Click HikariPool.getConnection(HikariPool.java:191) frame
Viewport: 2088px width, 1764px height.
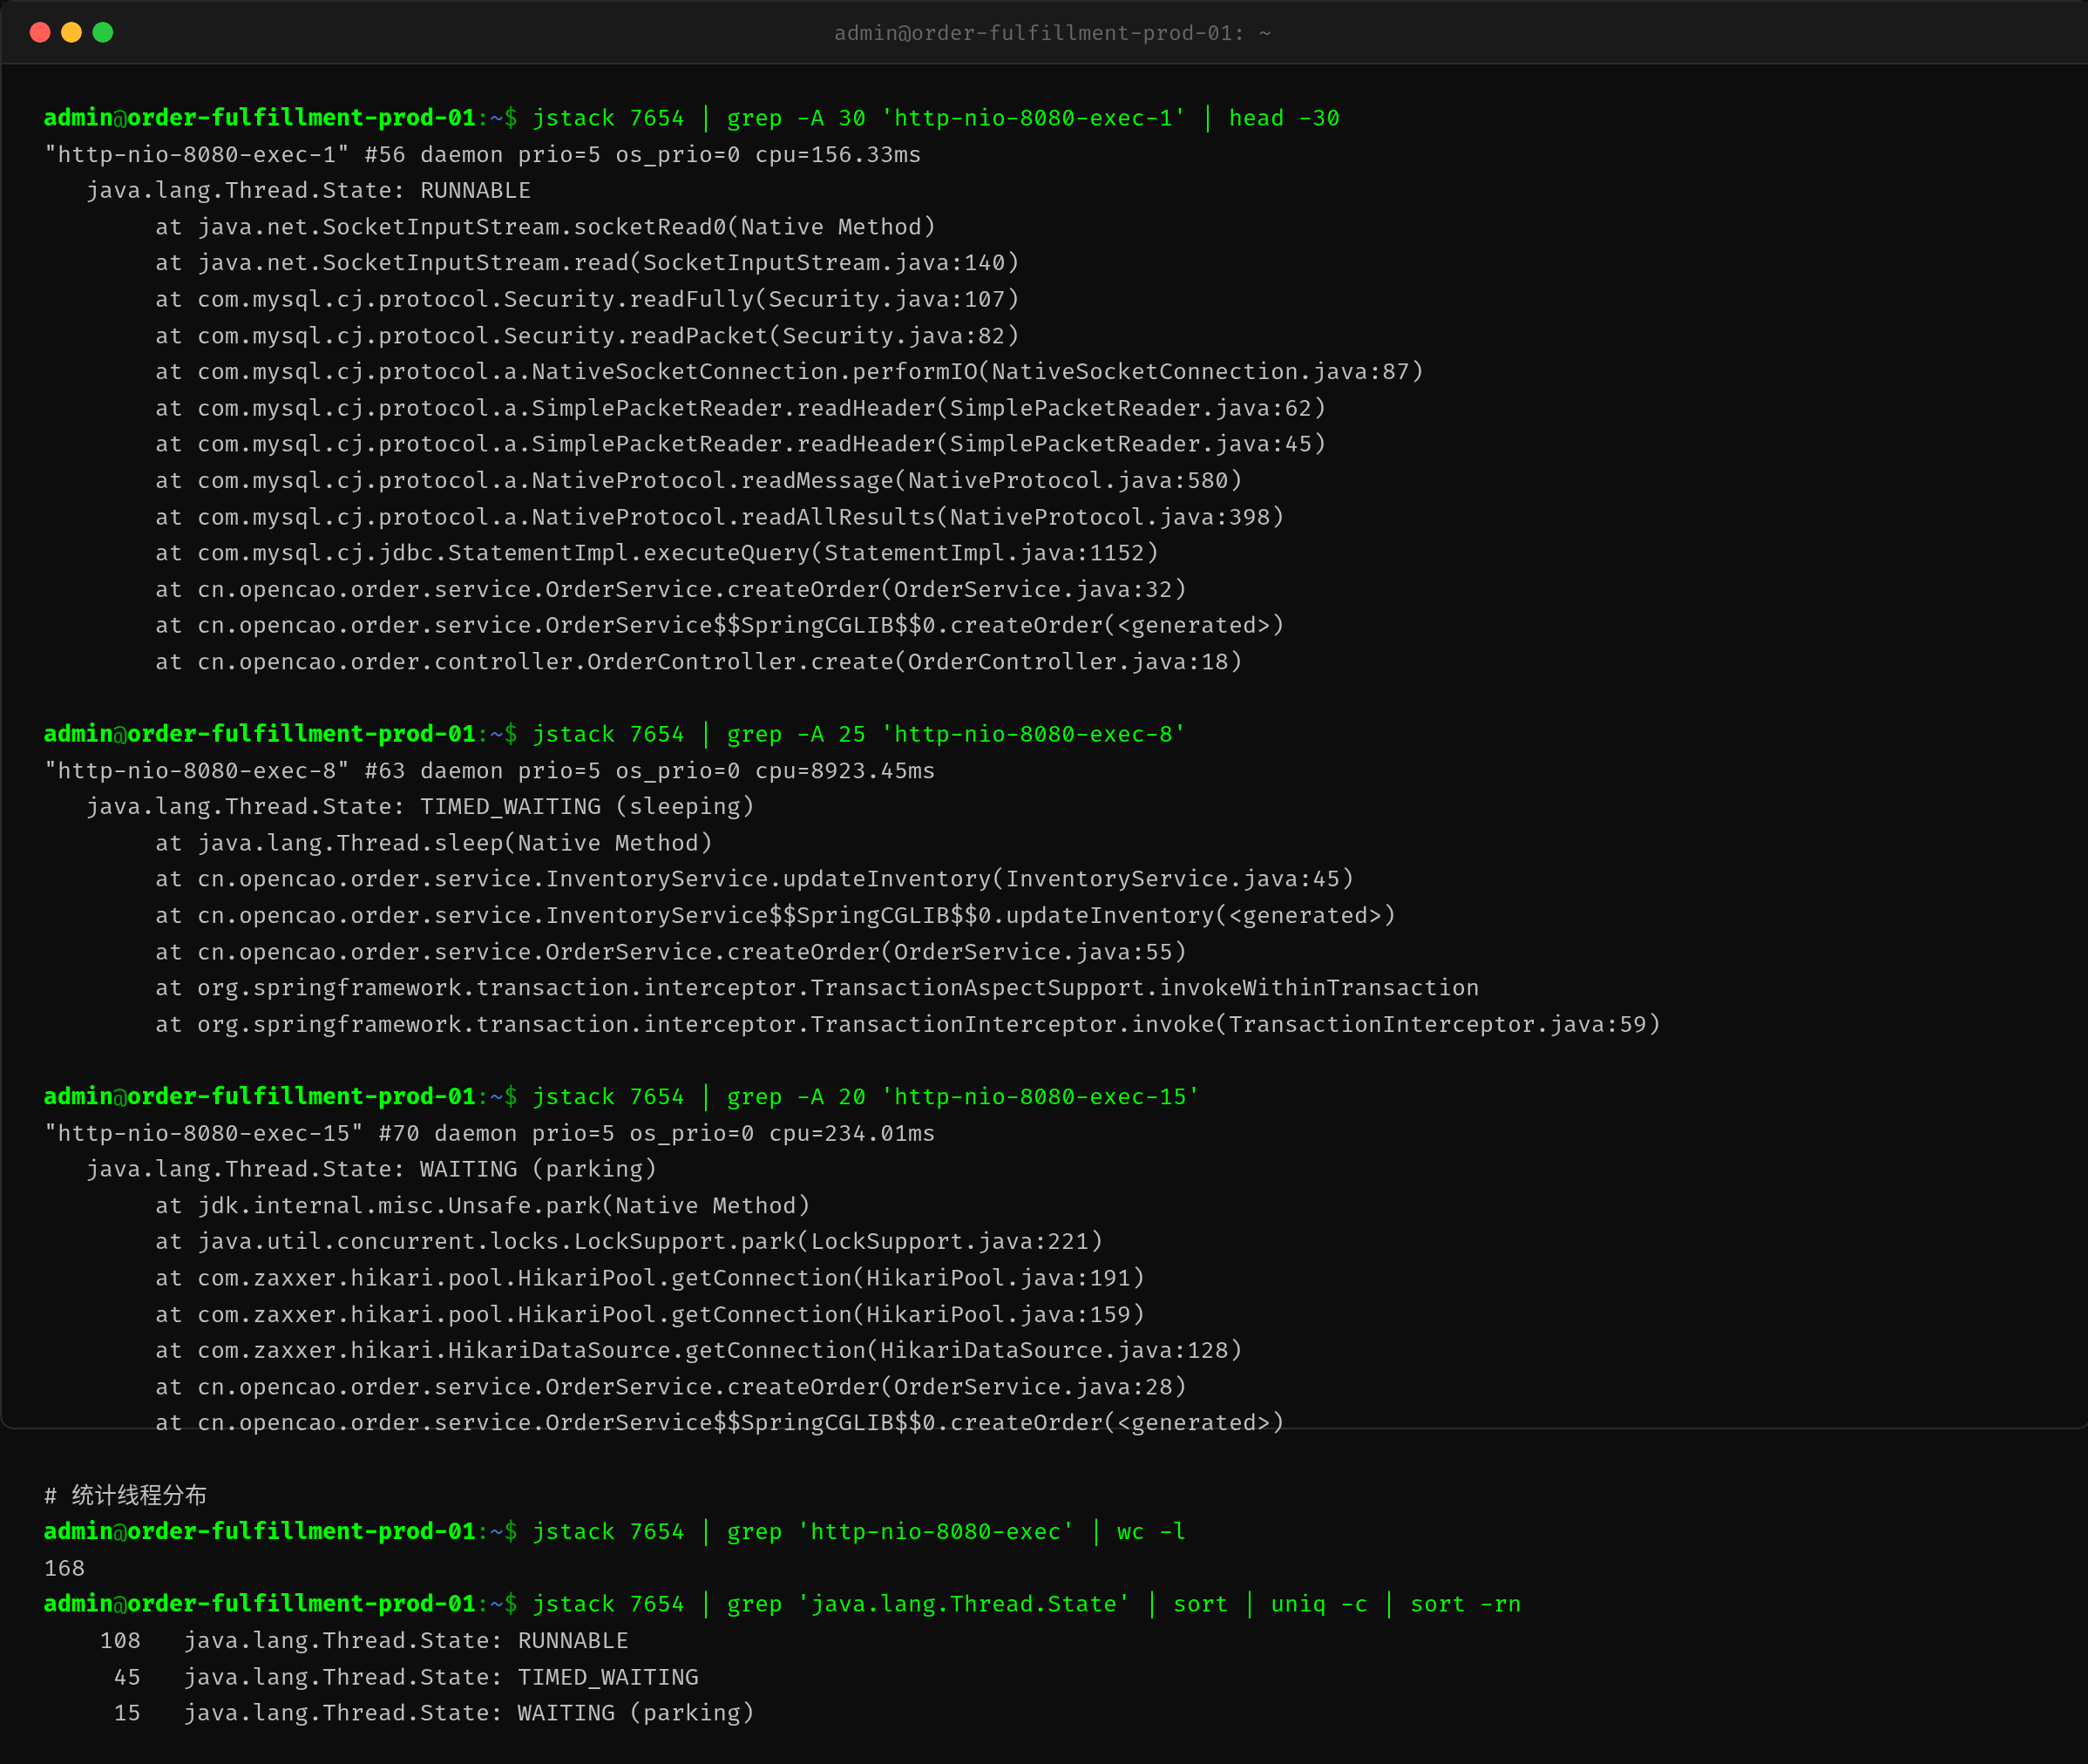tap(650, 1278)
